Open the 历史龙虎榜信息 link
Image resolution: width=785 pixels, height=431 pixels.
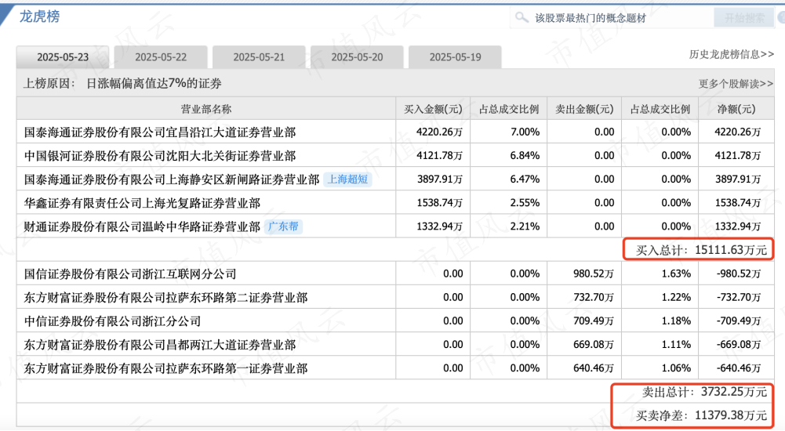[731, 54]
